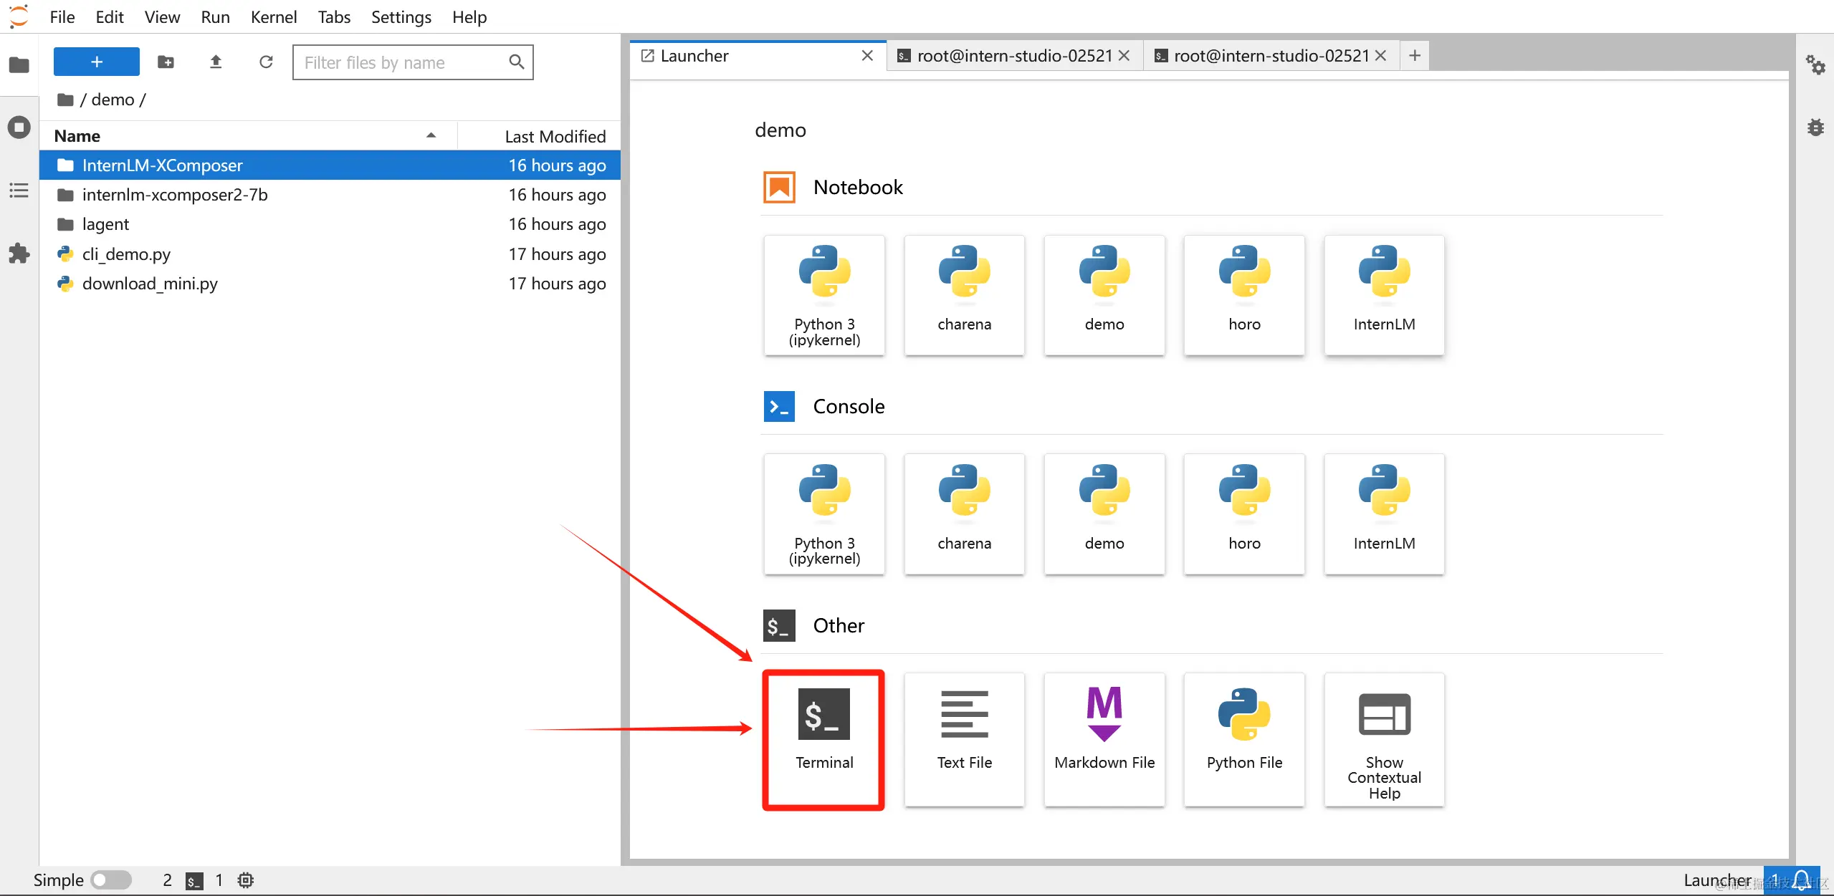
Task: Open cli_demo.py file
Action: tap(126, 254)
